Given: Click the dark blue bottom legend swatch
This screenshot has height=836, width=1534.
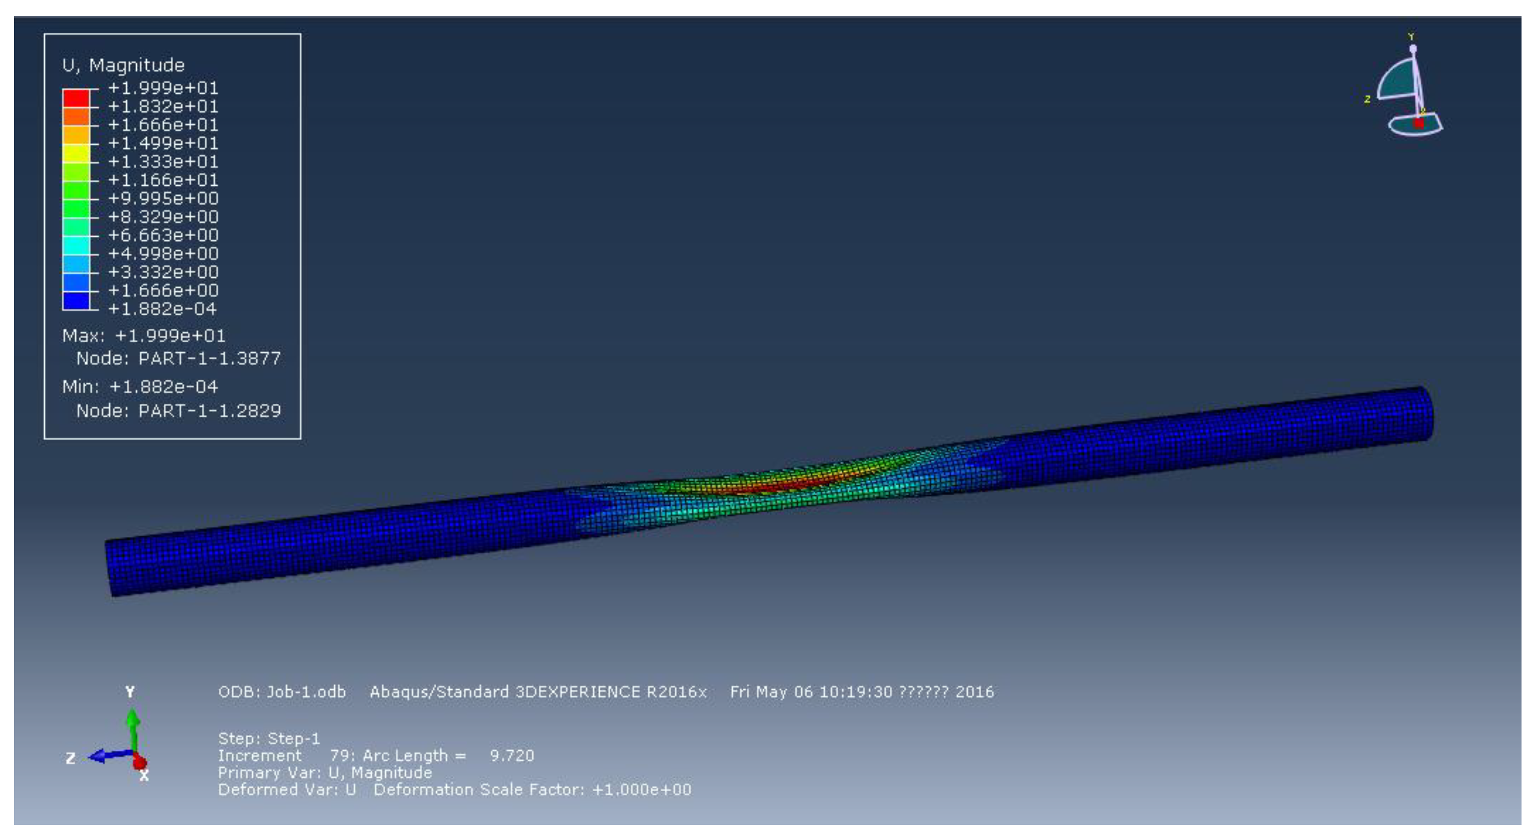Looking at the screenshot, I should coord(76,301).
